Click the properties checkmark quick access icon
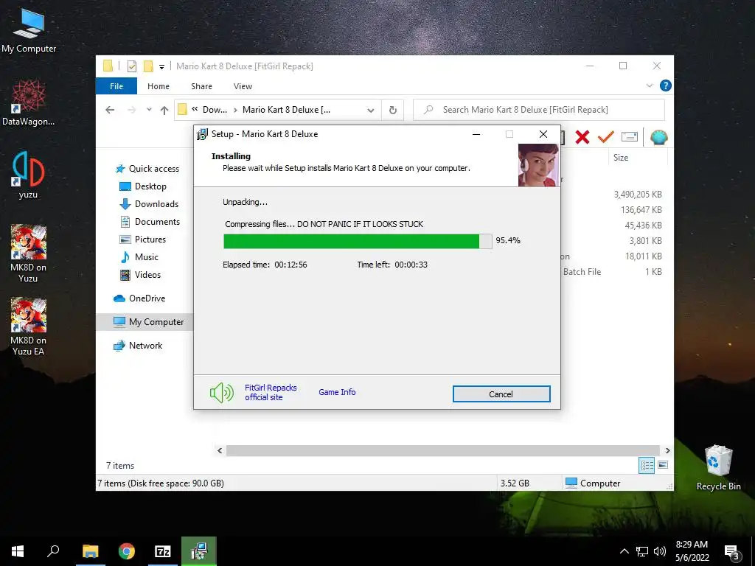 (131, 66)
